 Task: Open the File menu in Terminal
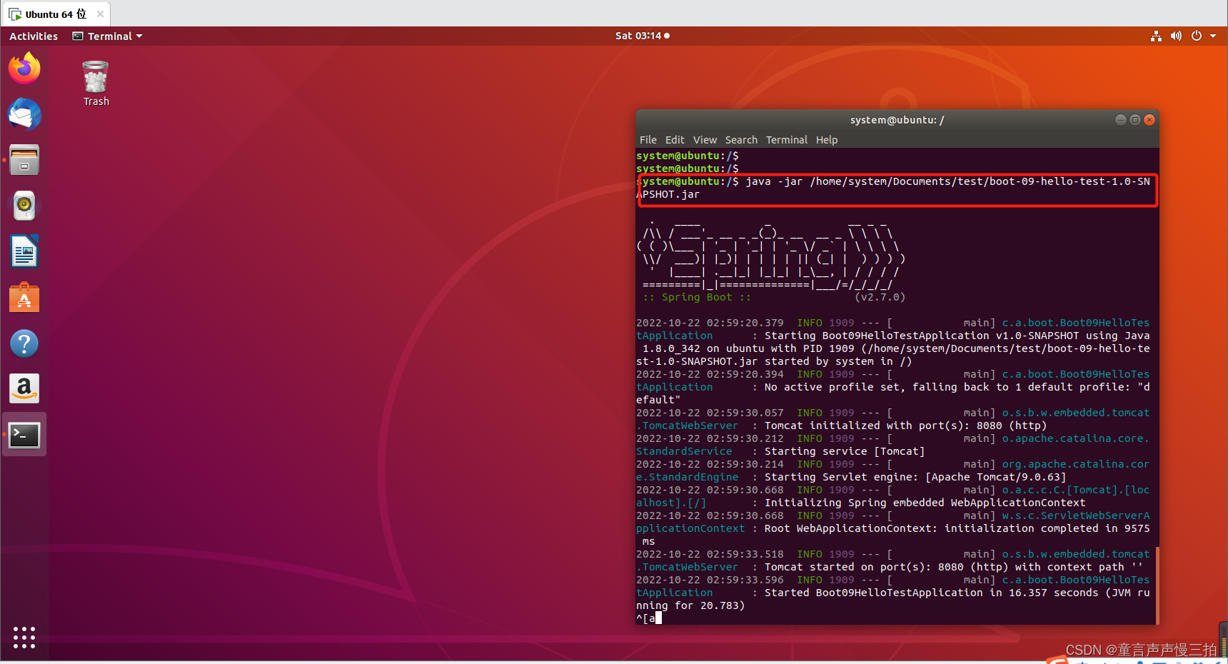[648, 139]
